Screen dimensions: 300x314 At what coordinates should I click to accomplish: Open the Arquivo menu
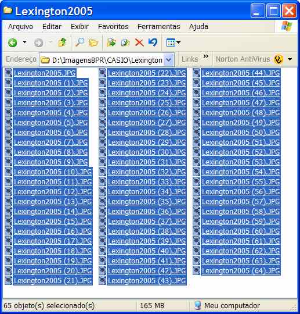coord(20,27)
